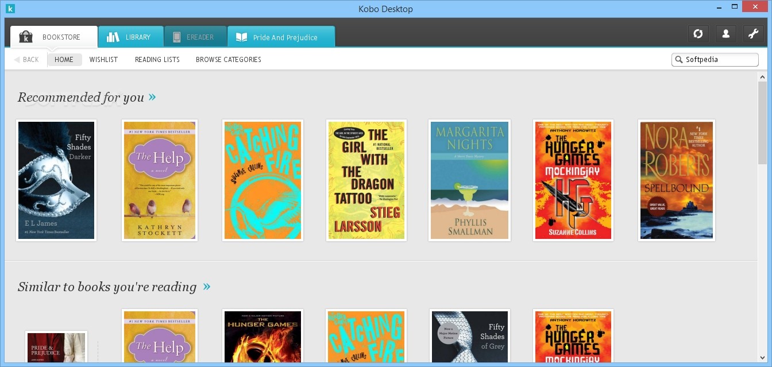Expand Recommended for you double chevron
The width and height of the screenshot is (772, 367).
tap(152, 97)
